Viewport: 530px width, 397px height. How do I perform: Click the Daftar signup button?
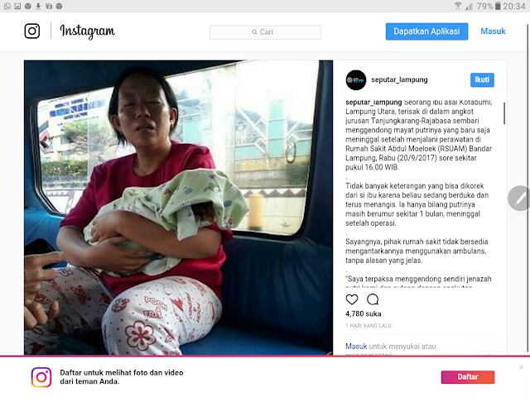click(x=467, y=377)
